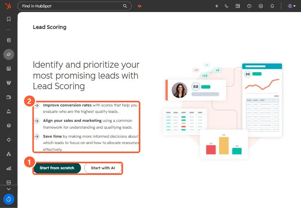Open the Service sidebar icon
The image size is (301, 208).
[x=9, y=111]
